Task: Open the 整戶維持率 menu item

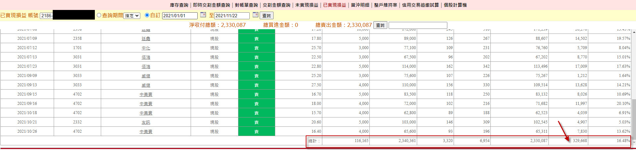Action: 386,5
